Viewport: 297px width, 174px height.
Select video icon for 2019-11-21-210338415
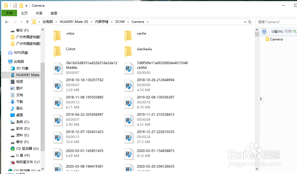tap(129, 120)
